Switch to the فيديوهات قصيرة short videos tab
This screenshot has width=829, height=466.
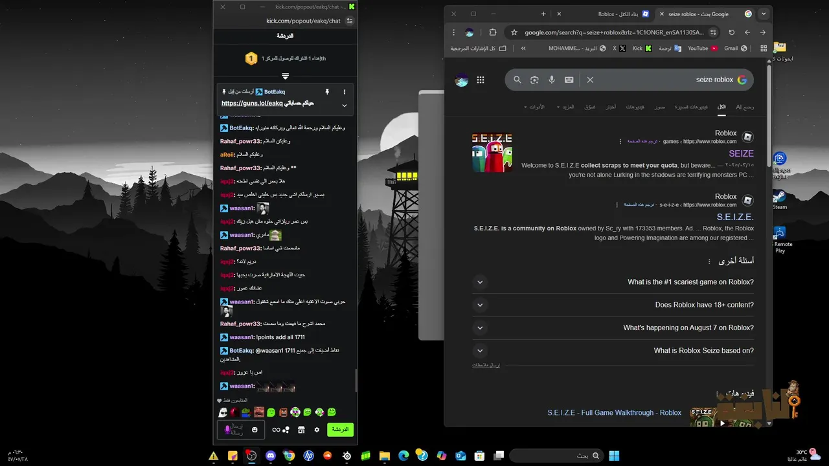691,107
